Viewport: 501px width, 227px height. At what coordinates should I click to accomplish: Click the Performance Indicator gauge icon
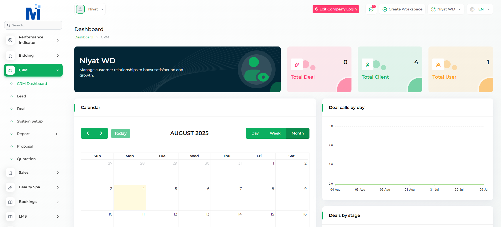click(x=10, y=40)
